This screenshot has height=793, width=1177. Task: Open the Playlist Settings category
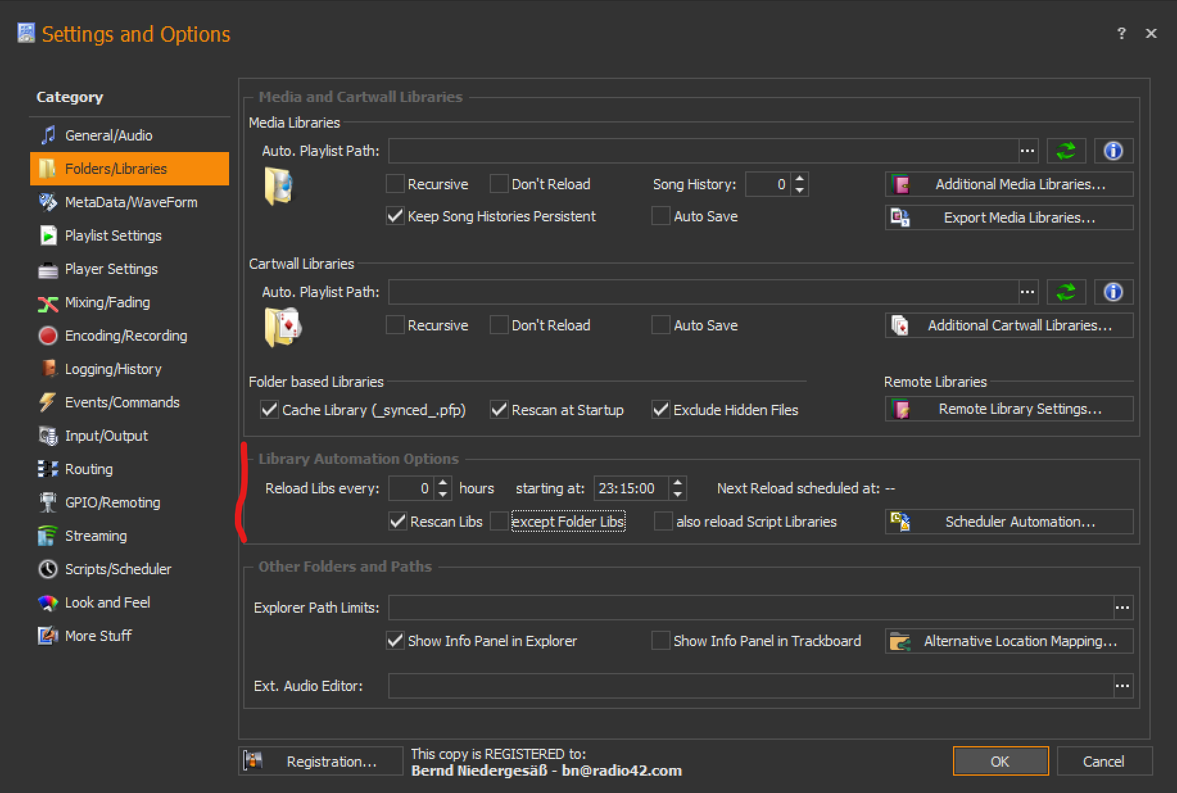pyautogui.click(x=113, y=235)
